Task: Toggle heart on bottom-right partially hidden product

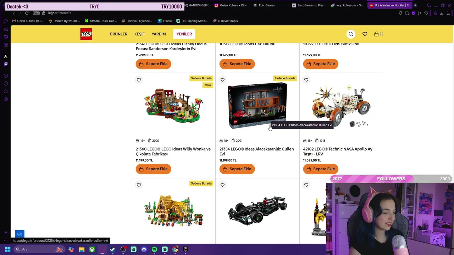Action: tap(306, 185)
